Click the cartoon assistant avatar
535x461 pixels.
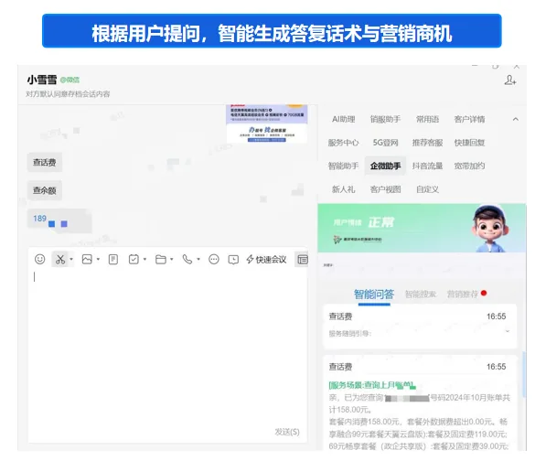(x=490, y=229)
